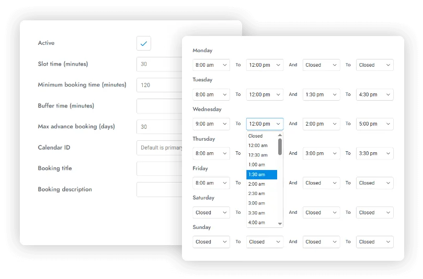Viewport: 423px width, 279px height.
Task: Select 4:00 am in open list
Action: coord(261,223)
